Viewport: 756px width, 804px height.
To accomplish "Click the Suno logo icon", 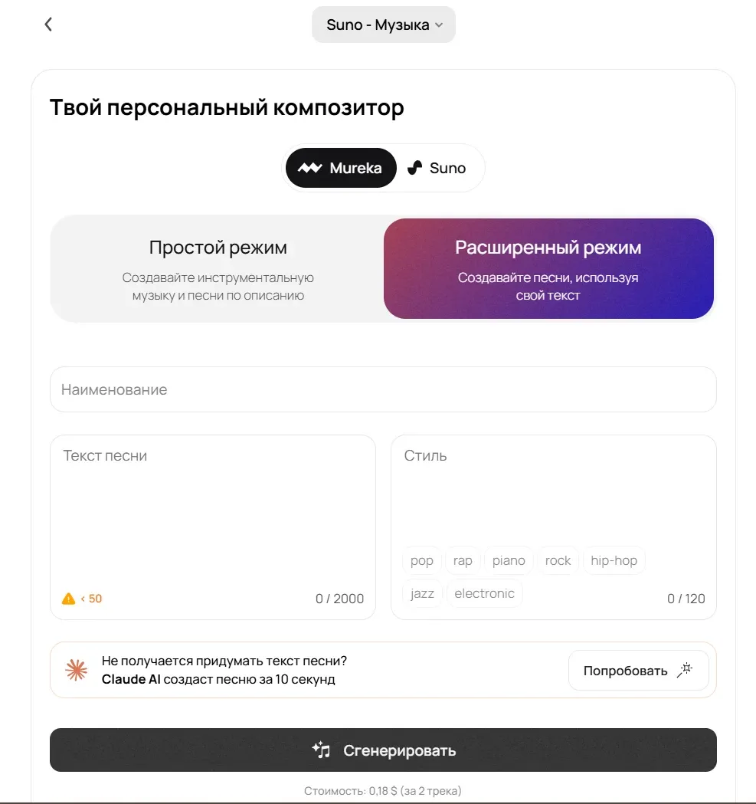I will pyautogui.click(x=414, y=168).
